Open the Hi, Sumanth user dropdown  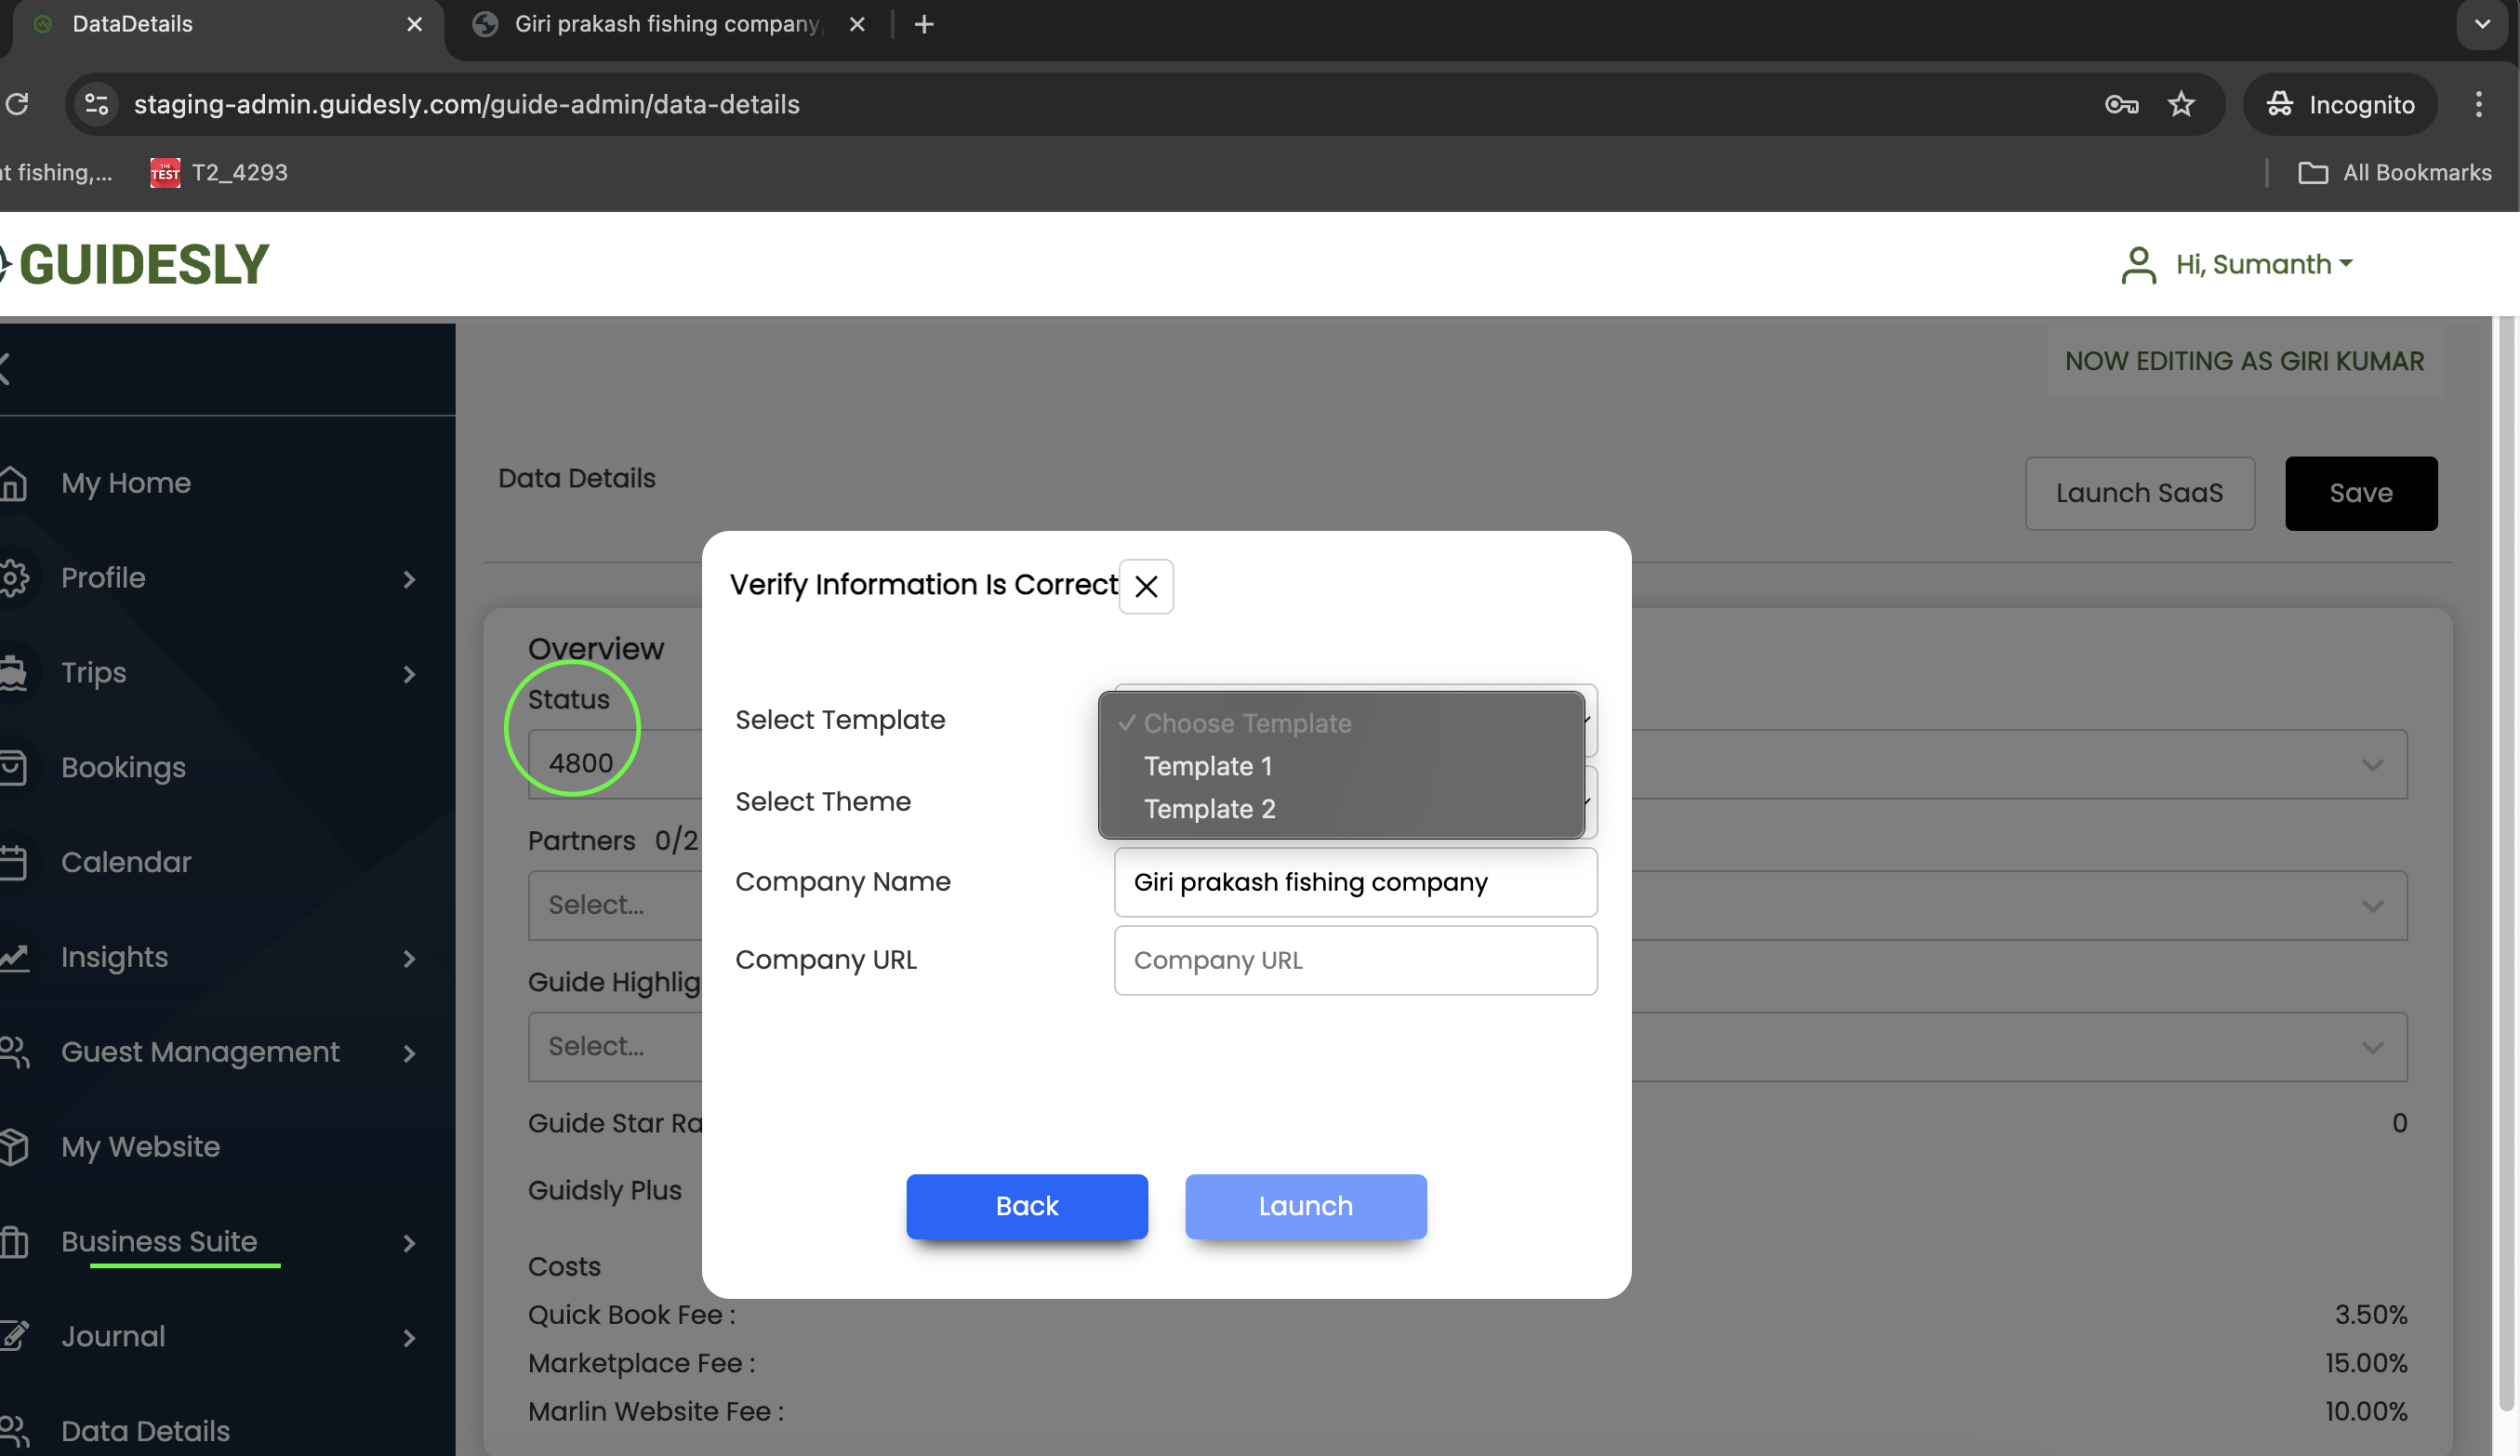click(2264, 264)
